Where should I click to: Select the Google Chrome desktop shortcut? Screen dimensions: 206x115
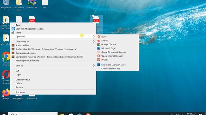6,59
